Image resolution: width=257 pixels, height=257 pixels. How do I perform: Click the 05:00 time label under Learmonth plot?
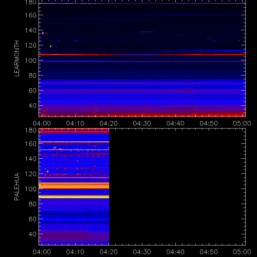[242, 123]
